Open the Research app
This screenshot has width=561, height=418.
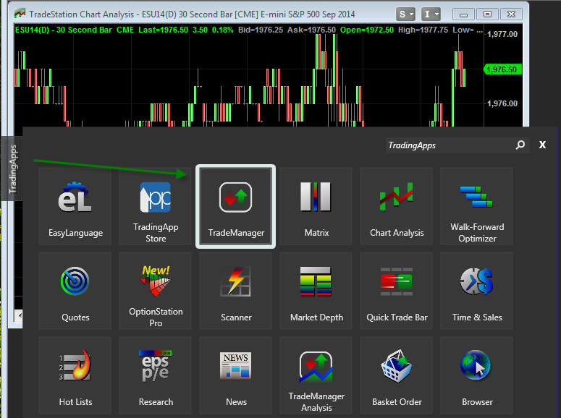coord(156,375)
